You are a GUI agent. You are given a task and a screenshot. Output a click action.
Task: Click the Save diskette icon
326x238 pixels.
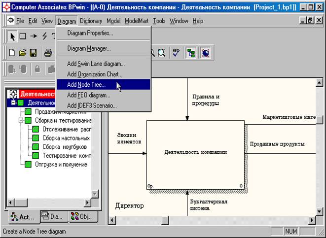point(33,53)
